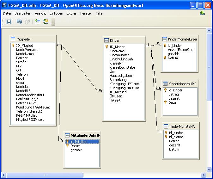This screenshot has width=213, height=179.
Task: Click the horizontal scrollbar right arrow
Action: tap(204, 175)
